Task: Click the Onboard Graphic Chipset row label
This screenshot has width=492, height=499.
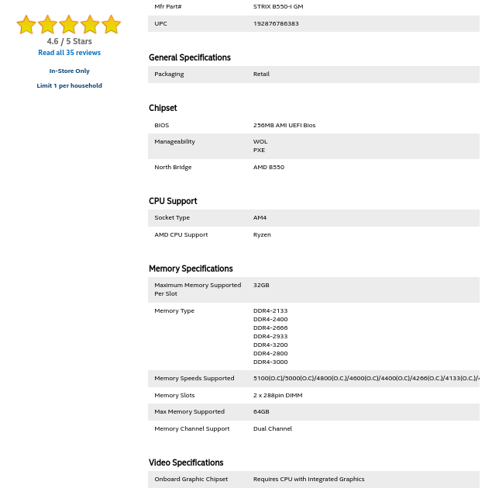Action: coord(191,479)
